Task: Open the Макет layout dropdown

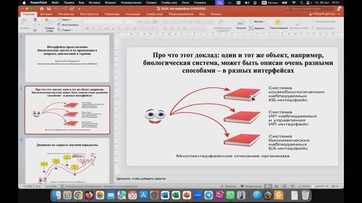Action: coord(64,20)
